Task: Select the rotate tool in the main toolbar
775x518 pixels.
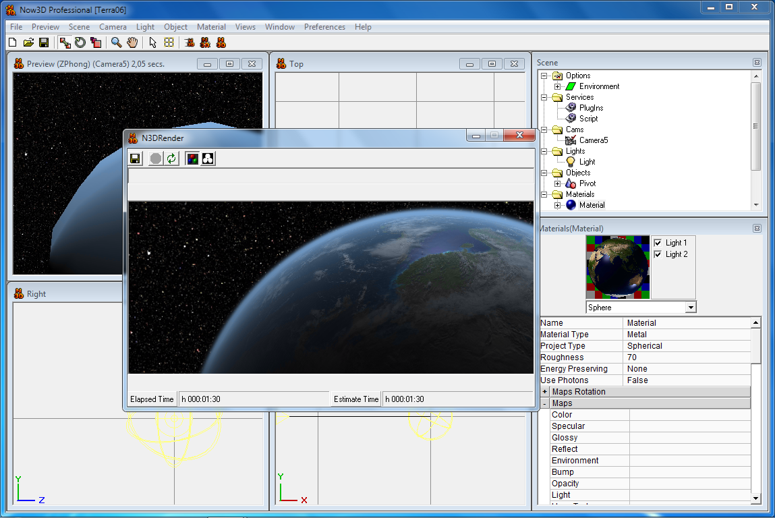Action: coord(80,42)
